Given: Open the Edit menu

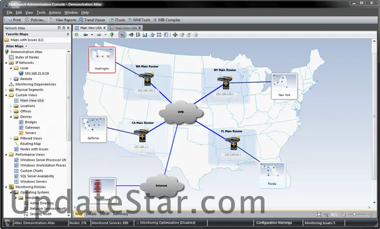Looking at the screenshot, I should tap(19, 12).
